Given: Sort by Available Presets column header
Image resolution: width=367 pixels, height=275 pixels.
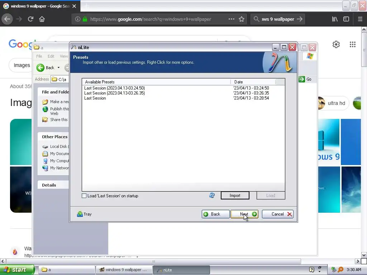Looking at the screenshot, I should (156, 82).
